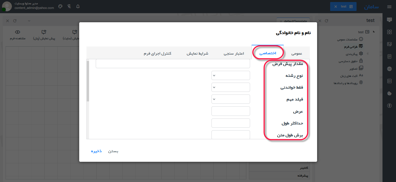Image resolution: width=396 pixels, height=182 pixels.
Task: Click the کانتینر row behind the dialog
Action: tap(279, 168)
